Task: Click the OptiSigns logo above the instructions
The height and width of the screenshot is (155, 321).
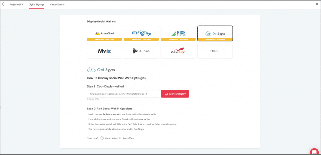Action: point(101,70)
